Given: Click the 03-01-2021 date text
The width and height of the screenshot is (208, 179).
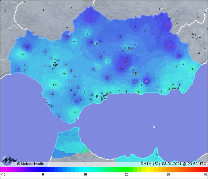Looking at the screenshot, I should tap(171, 164).
